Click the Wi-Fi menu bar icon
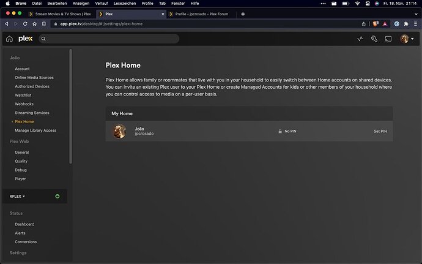 point(357,3)
